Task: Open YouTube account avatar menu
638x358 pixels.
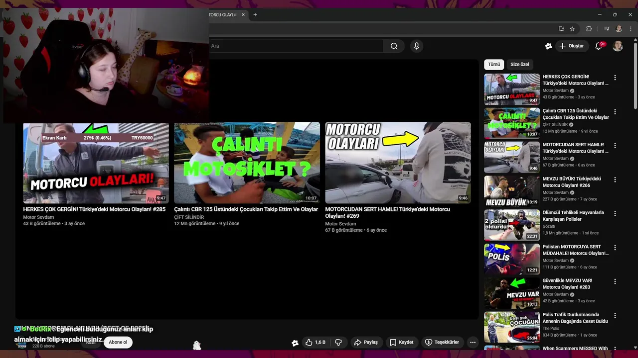Action: coord(618,46)
